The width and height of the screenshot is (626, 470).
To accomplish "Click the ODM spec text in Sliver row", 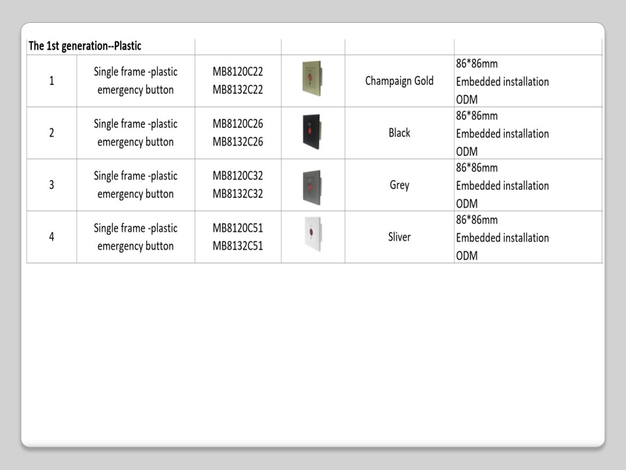I will pos(467,256).
